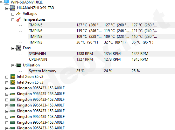Click the motherboard icon next to HUANANZHI X99-T8D
Viewport: 175px width, 130px height.
13,8
